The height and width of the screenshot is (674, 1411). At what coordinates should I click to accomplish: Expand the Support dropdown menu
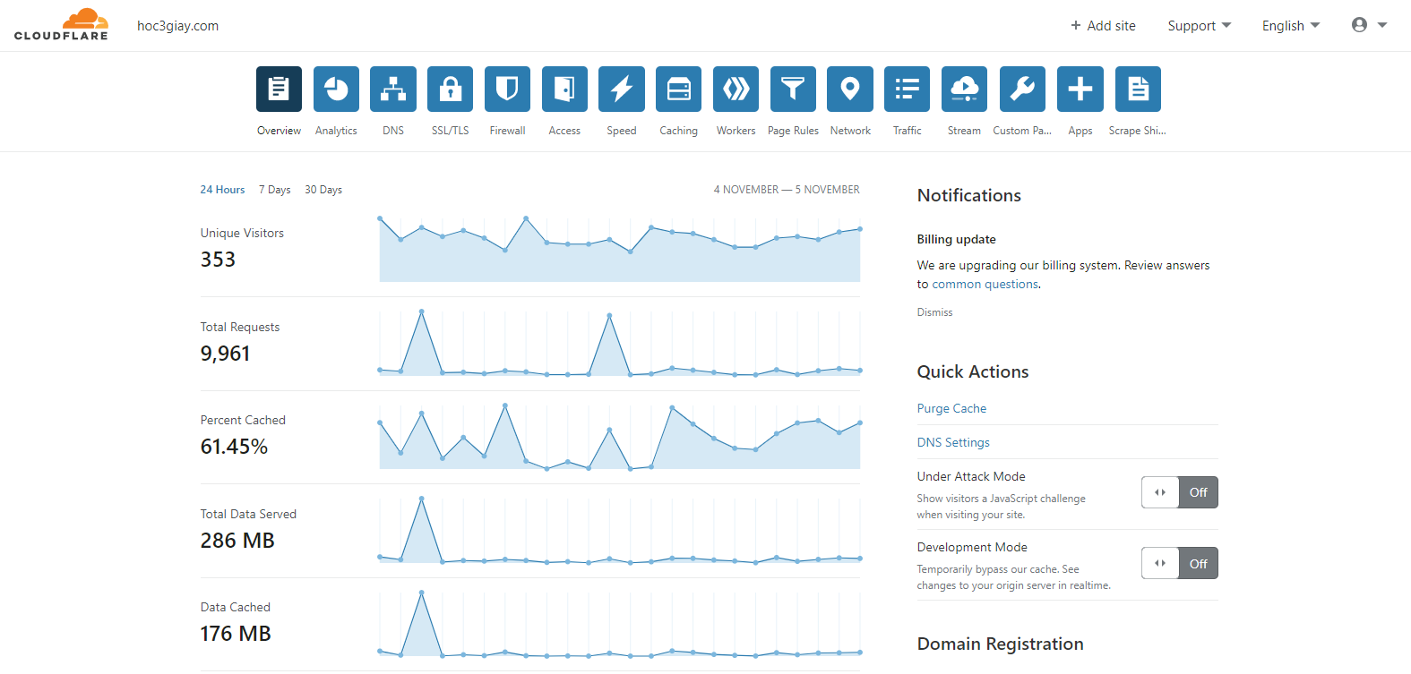(x=1199, y=26)
